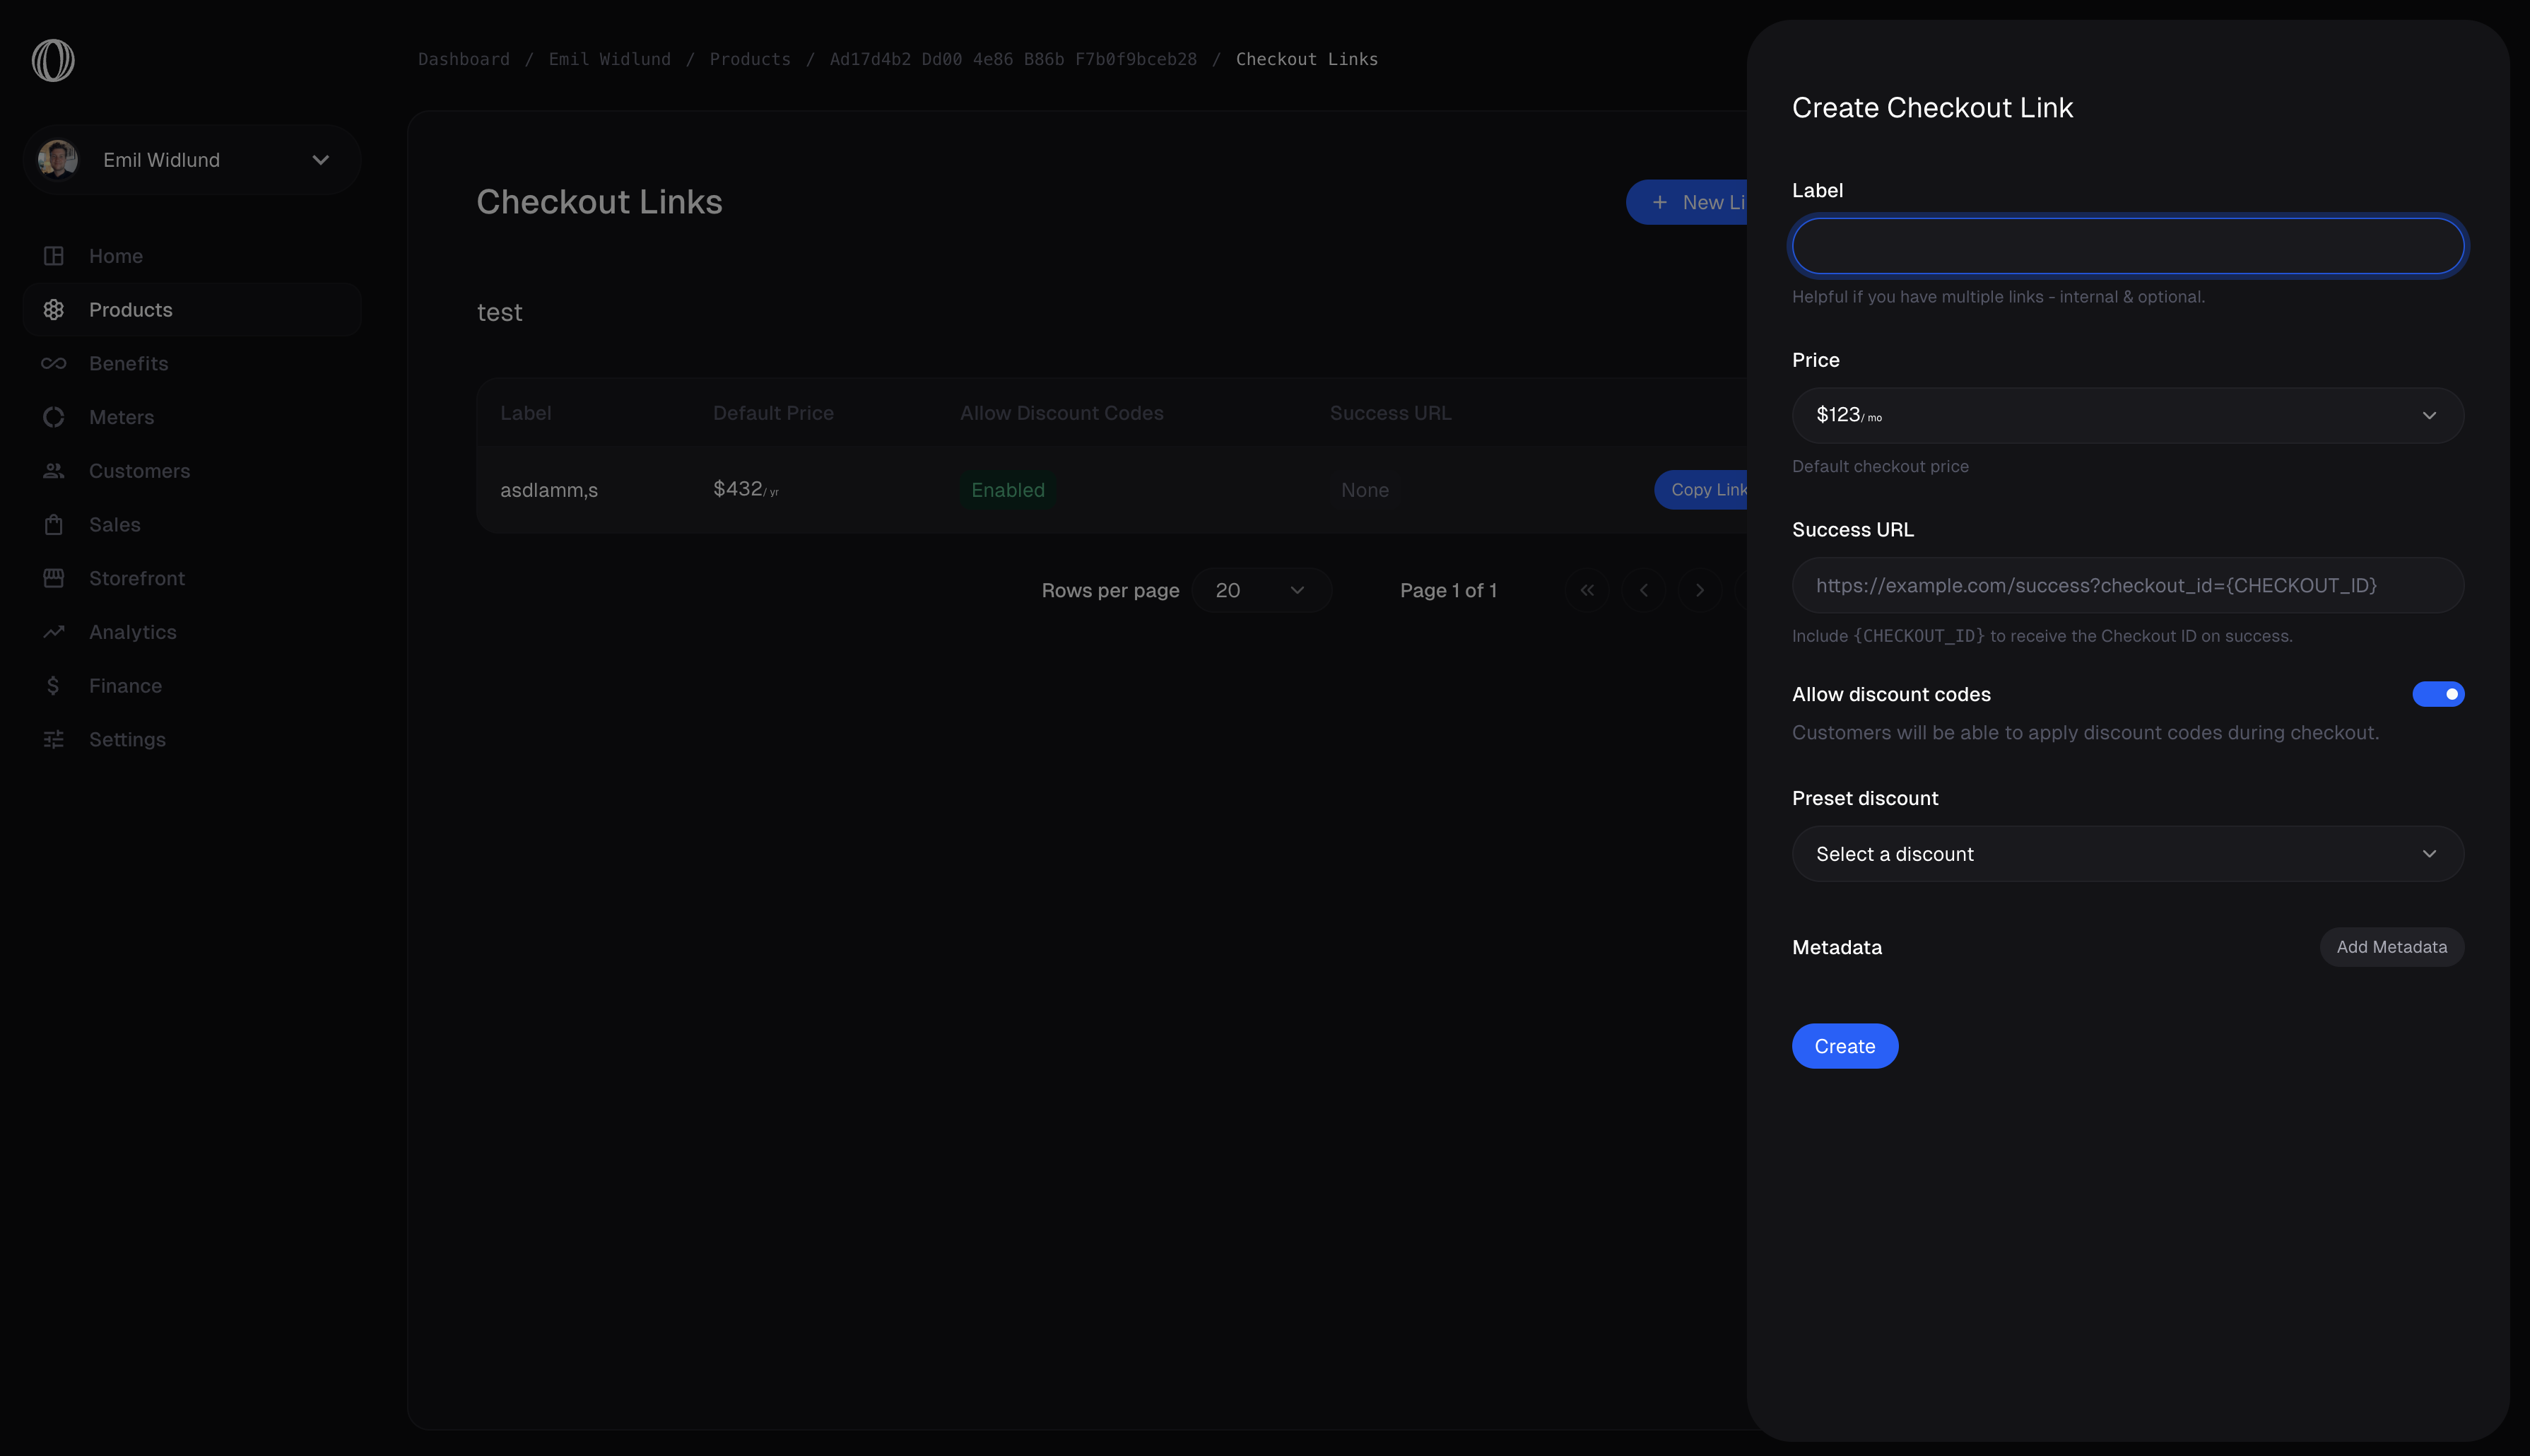Click the Add Metadata button
The image size is (2530, 1456).
2391,947
